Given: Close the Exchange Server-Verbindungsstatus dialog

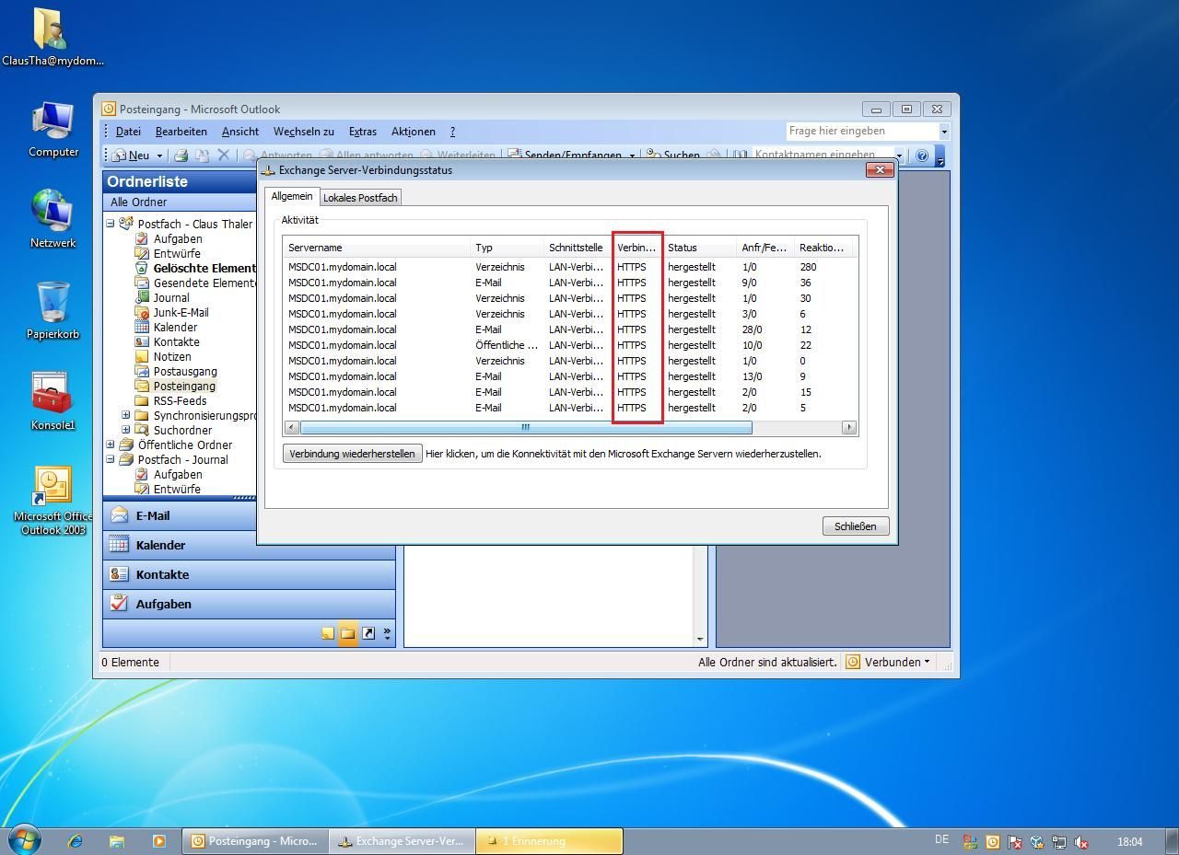Looking at the screenshot, I should point(880,170).
